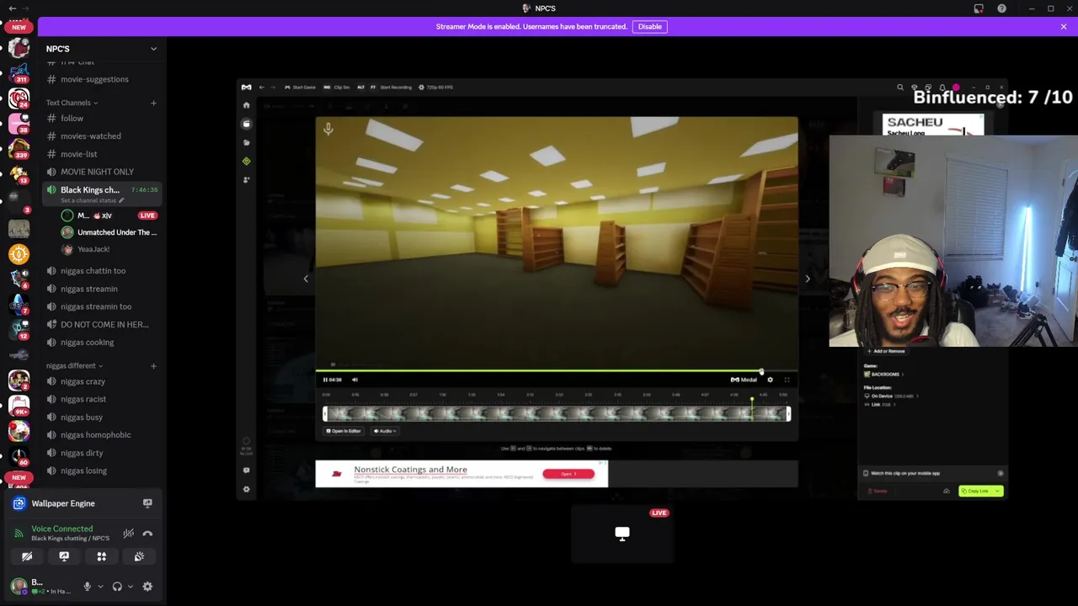Click the clip timeline thumbnail strip
This screenshot has height=606, width=1078.
[556, 413]
